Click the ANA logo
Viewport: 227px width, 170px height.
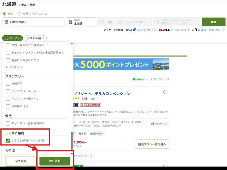coord(131,30)
